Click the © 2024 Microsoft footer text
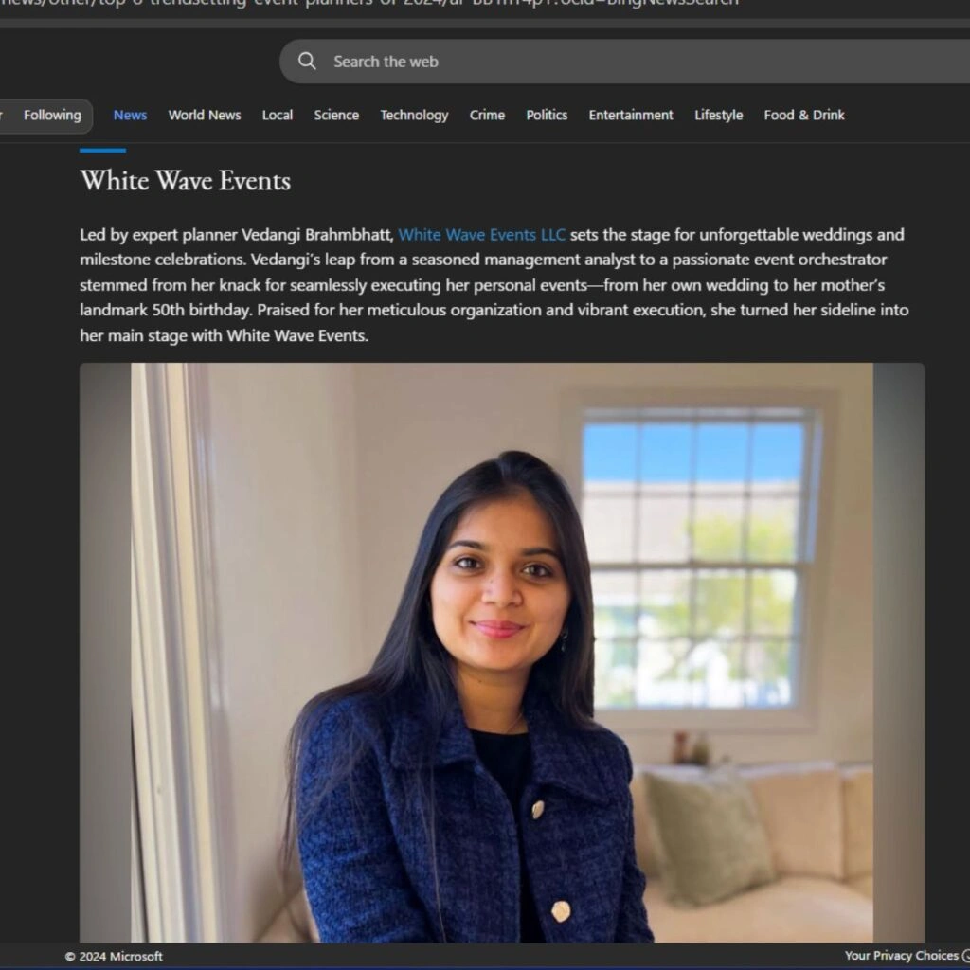Image resolution: width=970 pixels, height=970 pixels. point(114,957)
